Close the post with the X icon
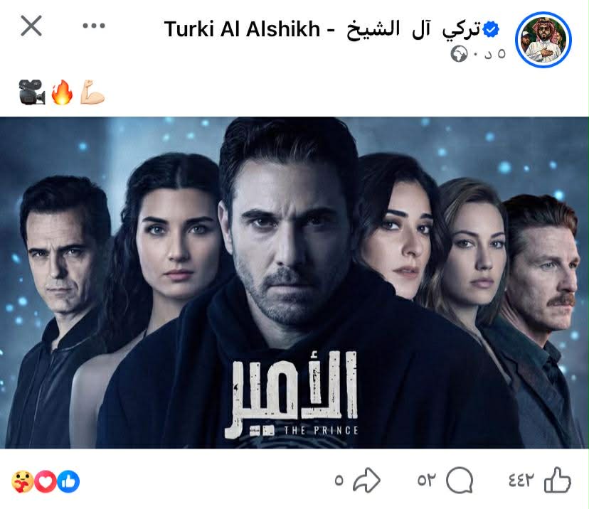This screenshot has width=589, height=509. tap(31, 26)
